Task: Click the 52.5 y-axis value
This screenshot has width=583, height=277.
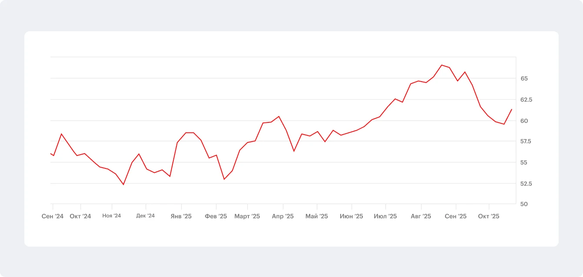Action: pos(526,183)
